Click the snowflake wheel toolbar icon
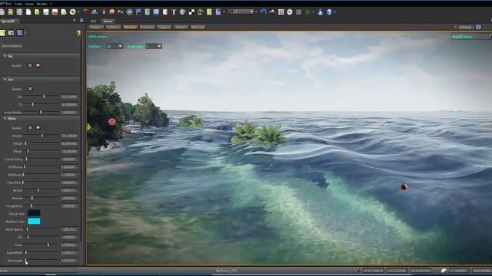This screenshot has width=492, height=276. point(130,12)
